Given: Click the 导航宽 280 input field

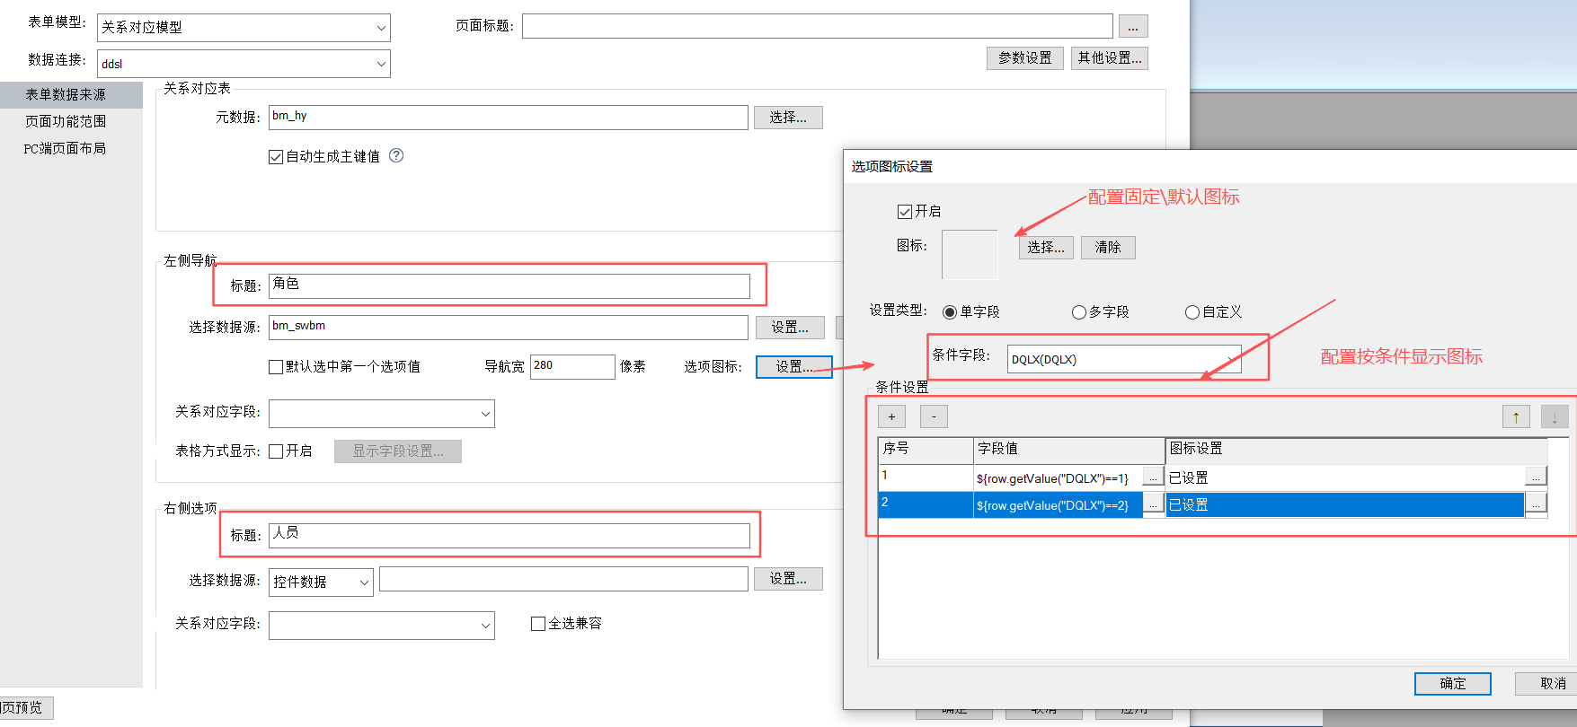Looking at the screenshot, I should point(572,366).
